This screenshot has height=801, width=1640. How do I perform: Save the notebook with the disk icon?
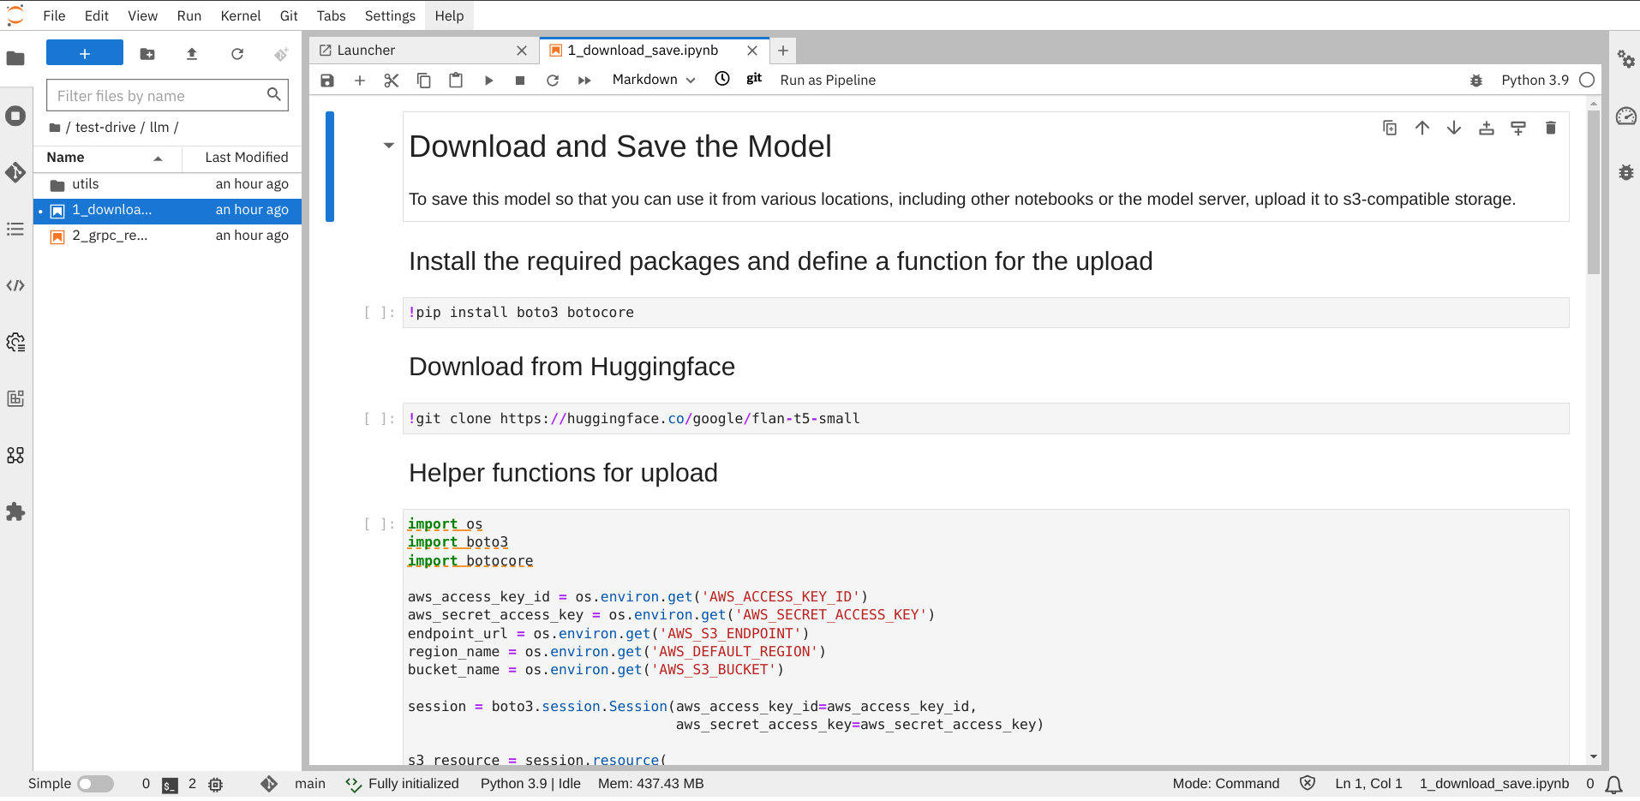pos(327,80)
